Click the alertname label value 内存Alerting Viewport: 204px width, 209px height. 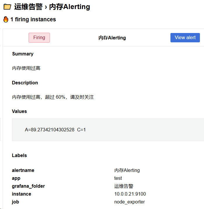click(127, 170)
